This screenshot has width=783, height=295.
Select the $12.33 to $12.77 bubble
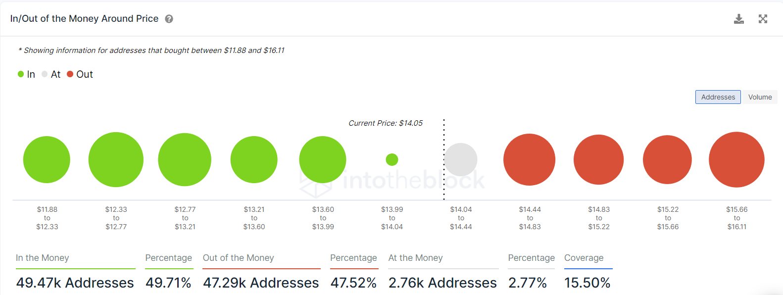tap(116, 159)
